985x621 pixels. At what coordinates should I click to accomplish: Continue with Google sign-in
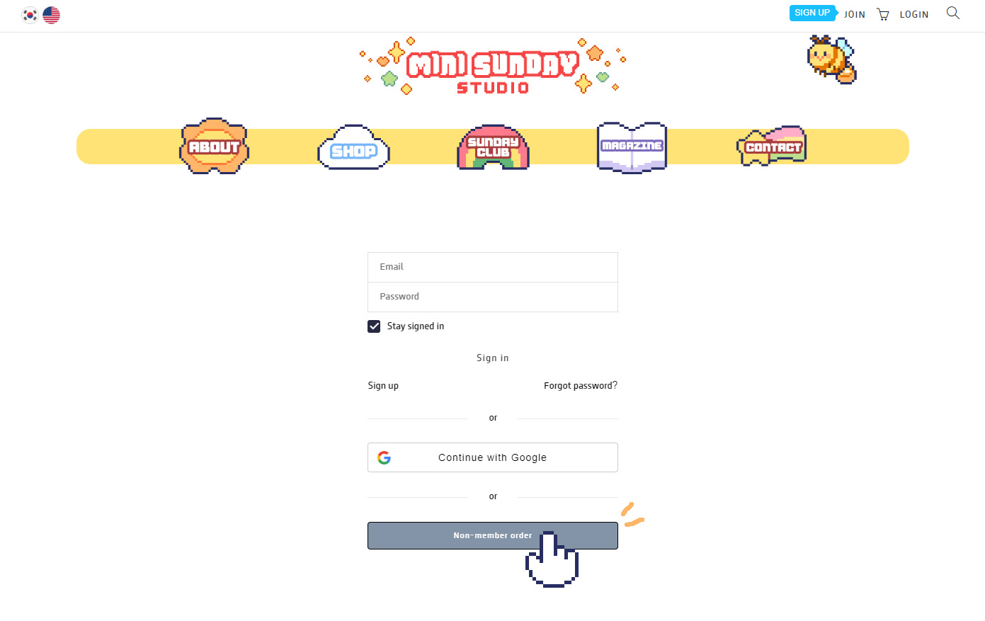coord(493,457)
